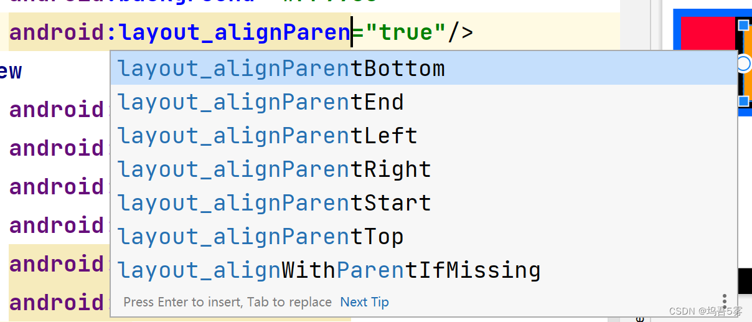Click the black bar at the preview's bottom
This screenshot has width=752, height=322.
(745, 281)
